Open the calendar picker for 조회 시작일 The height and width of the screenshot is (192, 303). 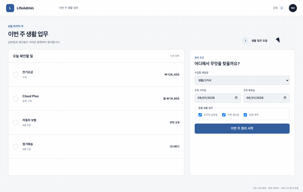[236, 98]
